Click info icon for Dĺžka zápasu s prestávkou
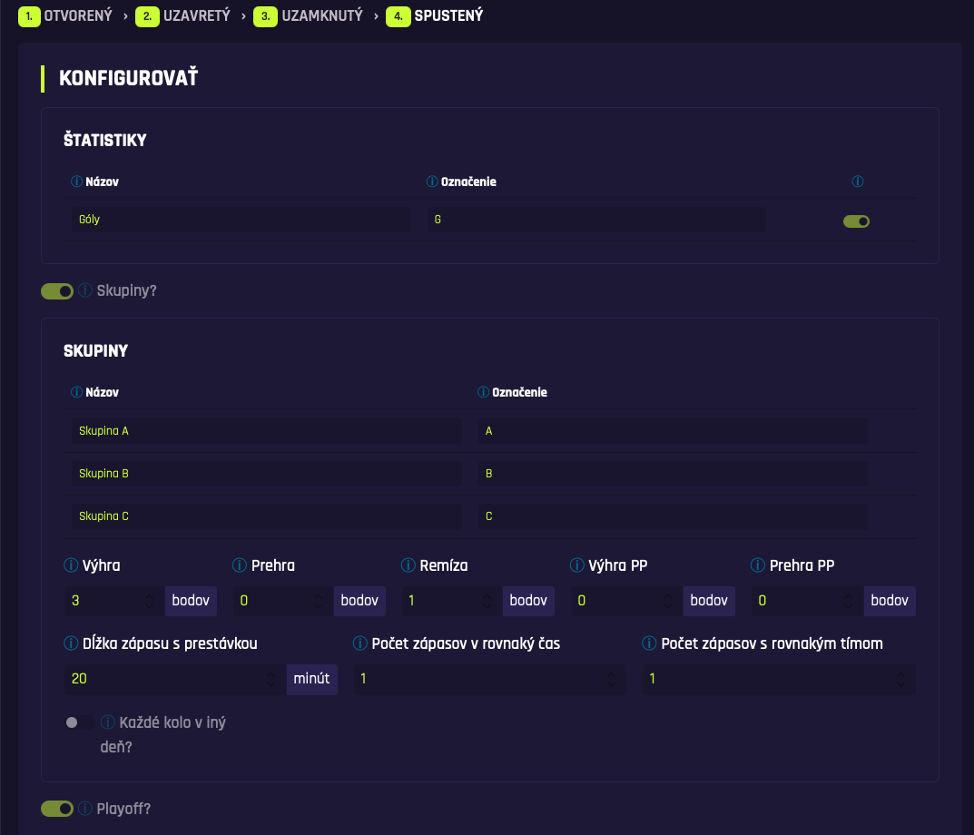This screenshot has height=835, width=974. coord(71,643)
